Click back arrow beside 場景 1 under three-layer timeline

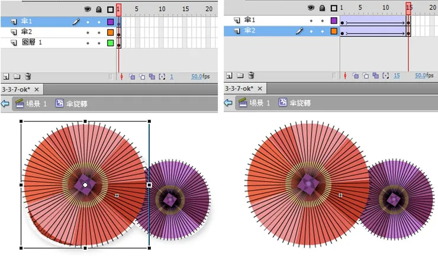pyautogui.click(x=5, y=104)
